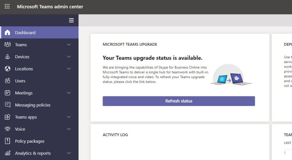Image resolution: width=292 pixels, height=160 pixels.
Task: Open Users via its people icon
Action: [x=7, y=81]
